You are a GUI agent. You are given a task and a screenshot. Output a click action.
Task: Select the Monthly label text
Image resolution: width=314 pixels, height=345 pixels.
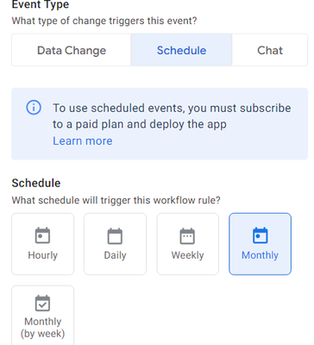[x=261, y=255]
